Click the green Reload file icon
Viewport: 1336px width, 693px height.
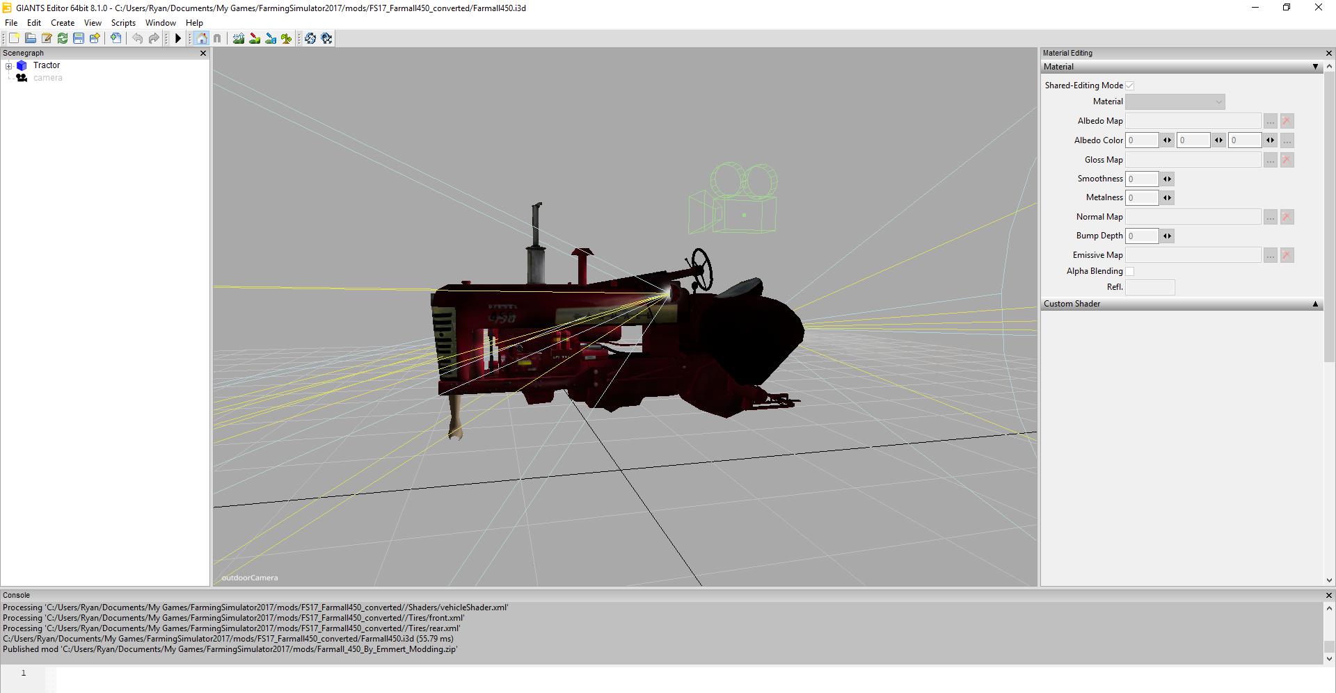tap(63, 38)
